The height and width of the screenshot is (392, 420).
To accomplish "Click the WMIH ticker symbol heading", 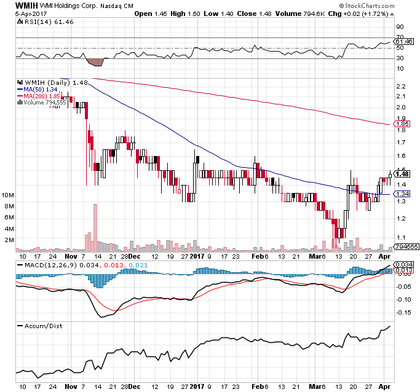I will (x=26, y=6).
